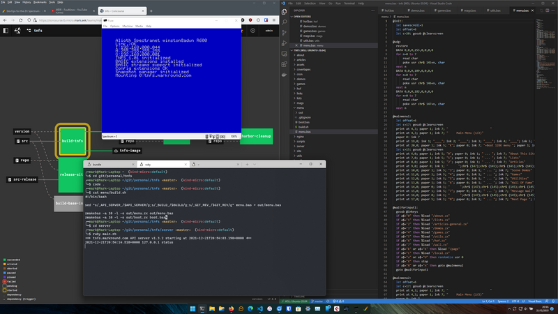Toggle the Concourse sidebar icon
Viewport: 558px width, 314px height.
pyautogui.click(x=6, y=30)
